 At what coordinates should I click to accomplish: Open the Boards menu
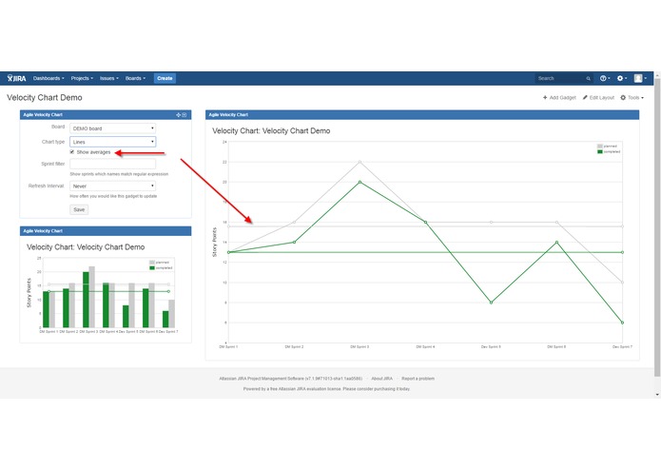(135, 78)
